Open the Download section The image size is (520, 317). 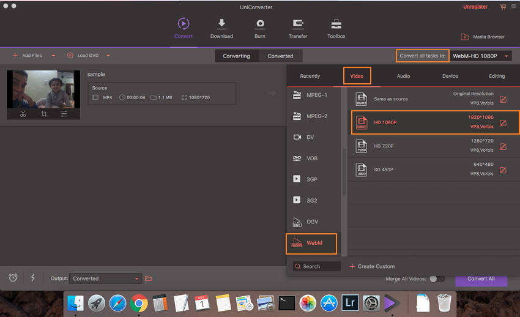(221, 28)
